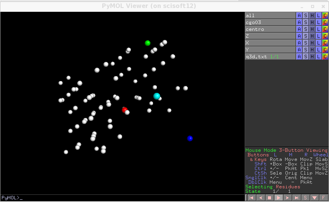Open the Hide menu for centro

312,29
